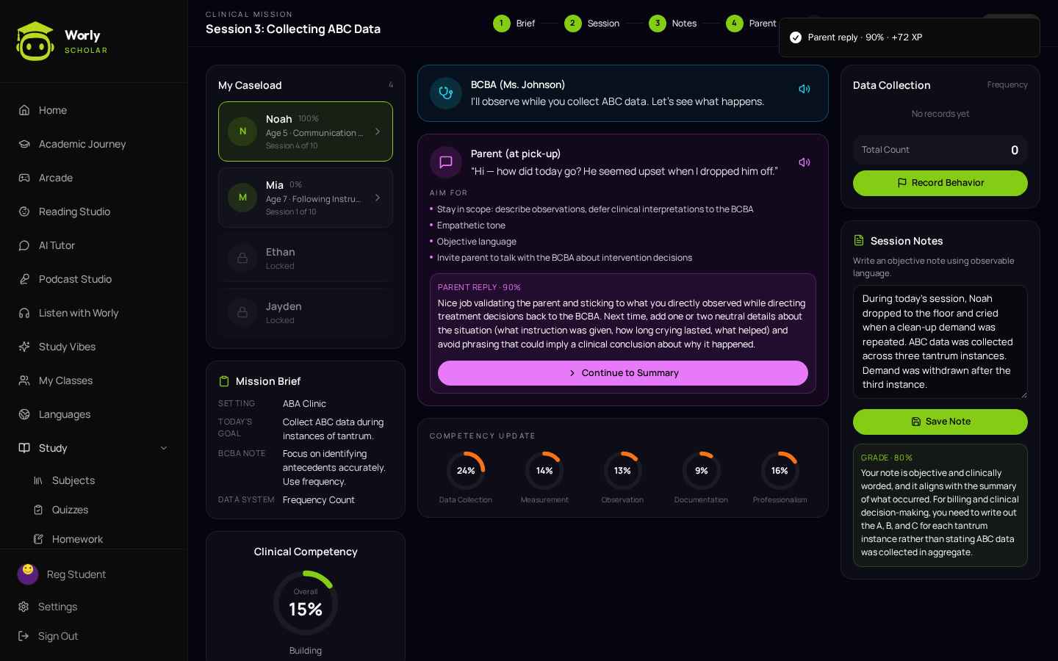Click the Observation 13% competency ring

623,471
